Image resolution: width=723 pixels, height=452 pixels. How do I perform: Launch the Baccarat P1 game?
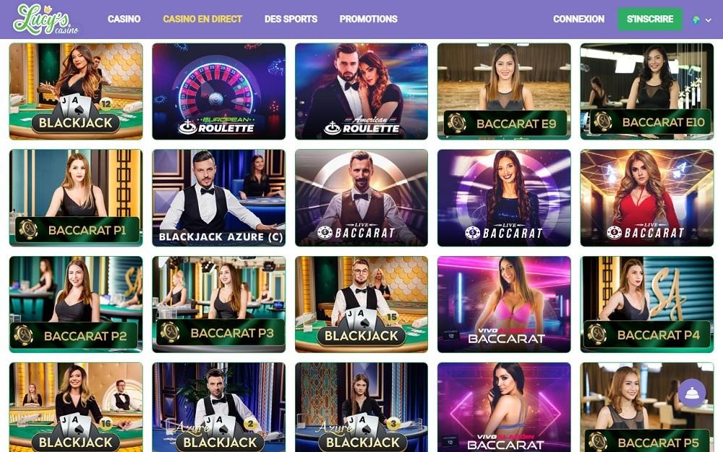76,197
